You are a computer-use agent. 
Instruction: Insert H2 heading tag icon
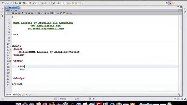pos(29,13)
